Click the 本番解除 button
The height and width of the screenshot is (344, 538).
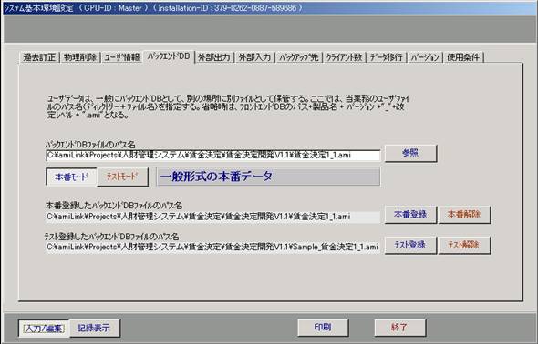coord(464,215)
